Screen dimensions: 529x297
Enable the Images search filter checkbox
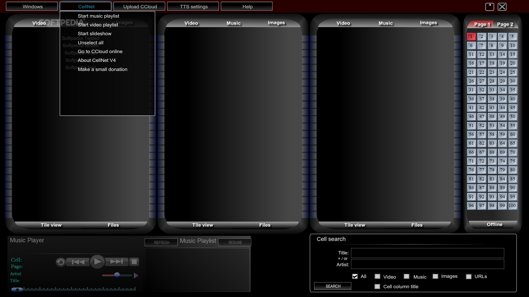tap(435, 276)
